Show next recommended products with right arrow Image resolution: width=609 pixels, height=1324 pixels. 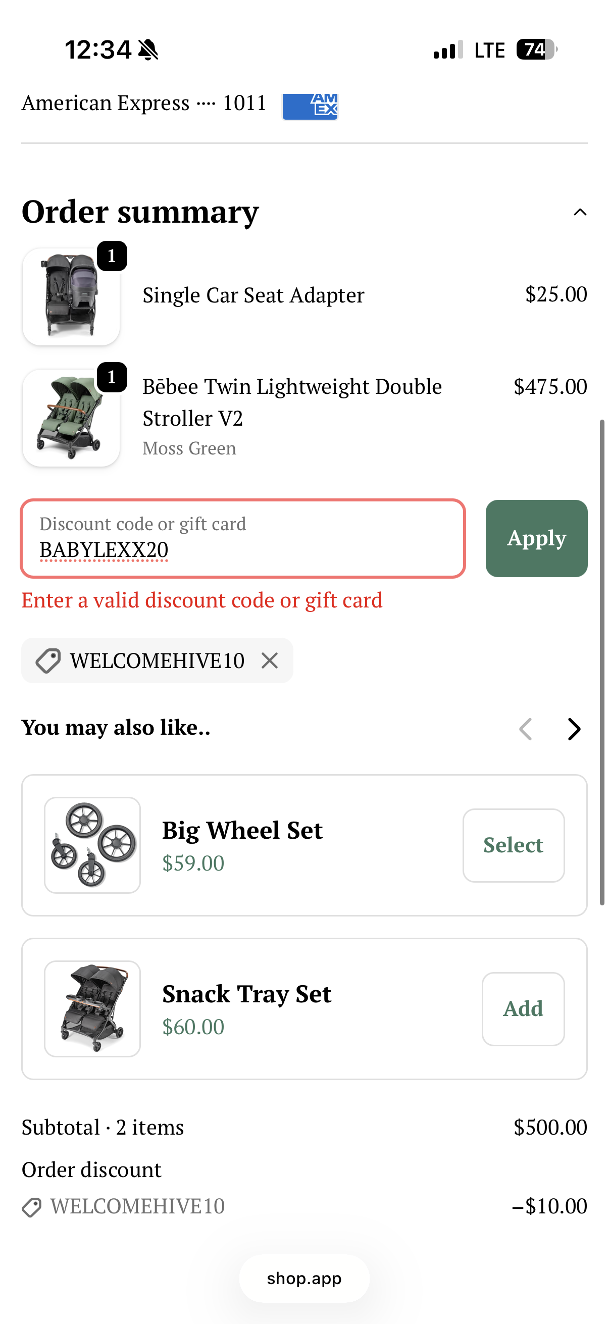click(x=574, y=729)
